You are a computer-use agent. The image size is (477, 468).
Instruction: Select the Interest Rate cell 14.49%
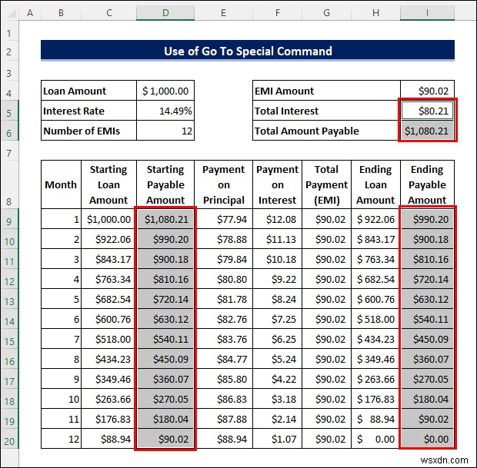[x=165, y=111]
